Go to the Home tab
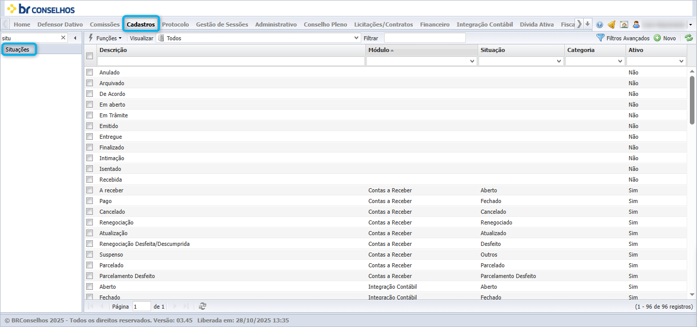The width and height of the screenshot is (697, 327). pos(22,24)
